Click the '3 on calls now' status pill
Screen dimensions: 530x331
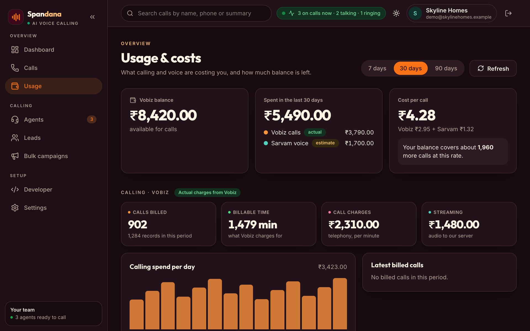331,13
